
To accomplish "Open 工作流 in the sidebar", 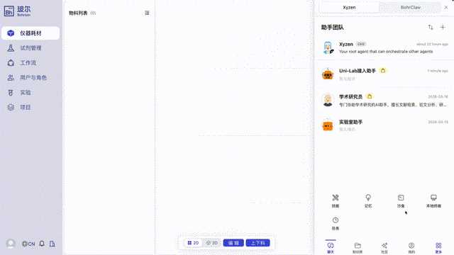I will 31,63.
